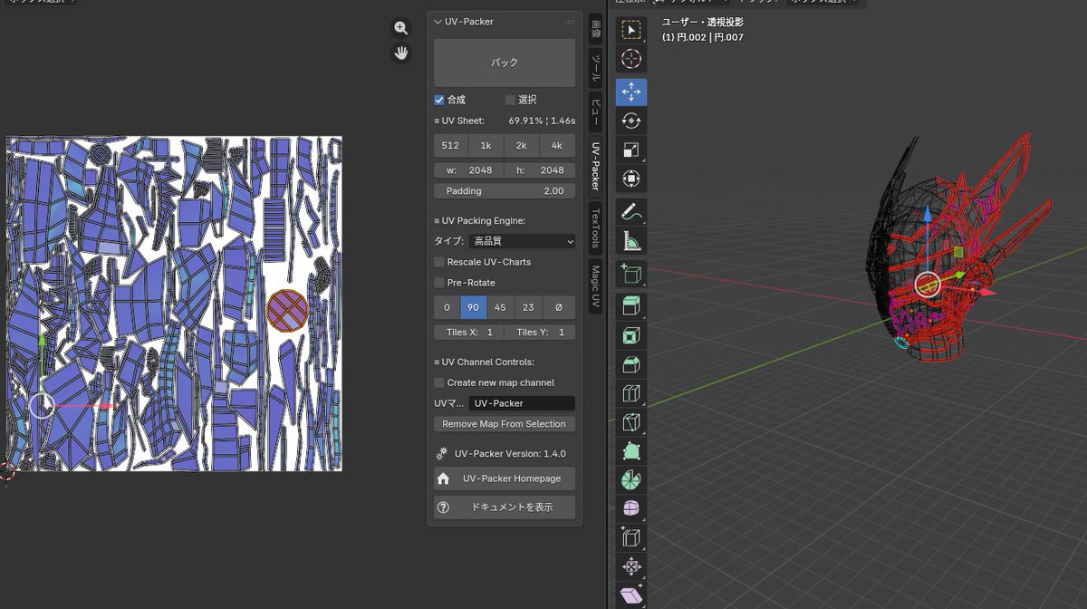Select the active Move tool
The image size is (1087, 609).
pos(631,92)
